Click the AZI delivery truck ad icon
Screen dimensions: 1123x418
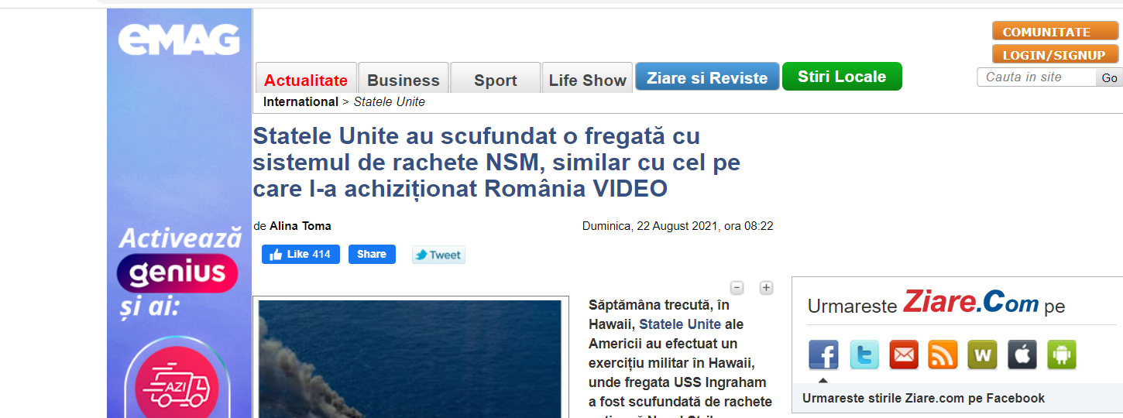pyautogui.click(x=177, y=387)
